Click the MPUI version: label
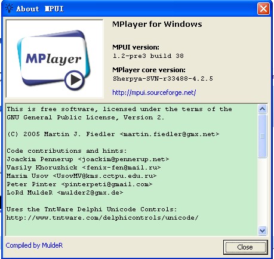Viewport: 274px width, 259px height. [136, 47]
